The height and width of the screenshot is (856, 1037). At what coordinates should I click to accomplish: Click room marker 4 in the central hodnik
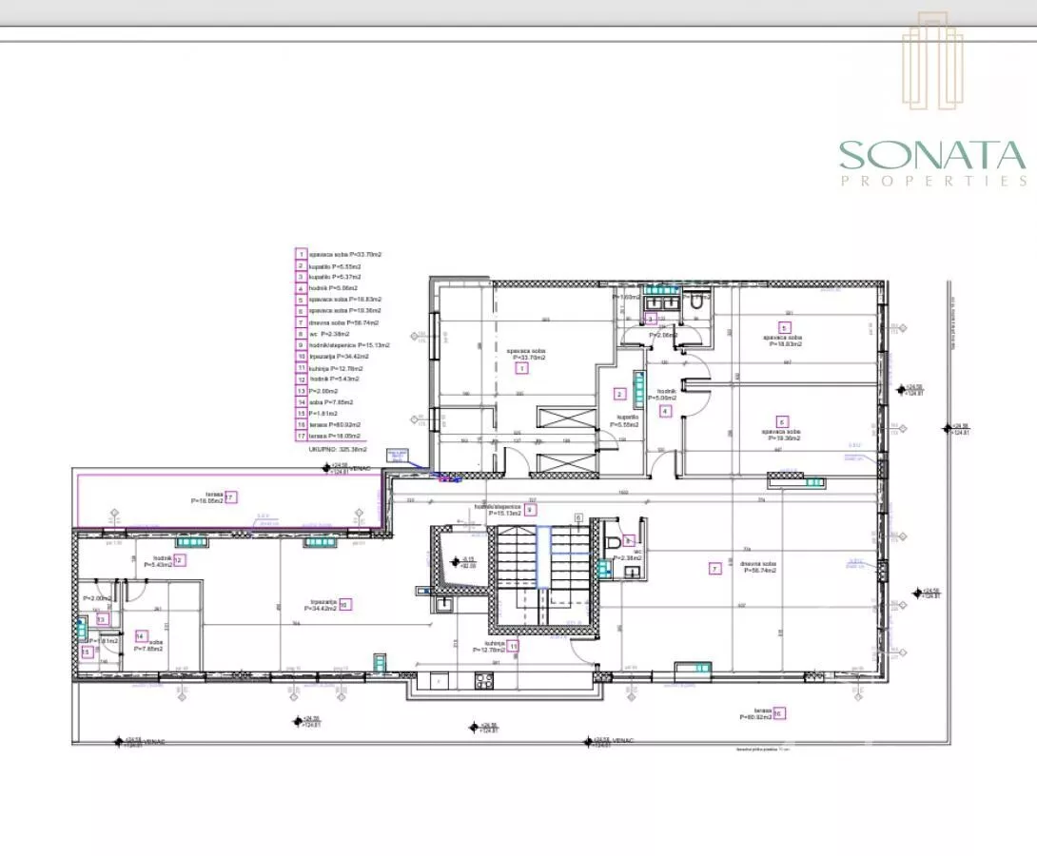click(x=665, y=412)
